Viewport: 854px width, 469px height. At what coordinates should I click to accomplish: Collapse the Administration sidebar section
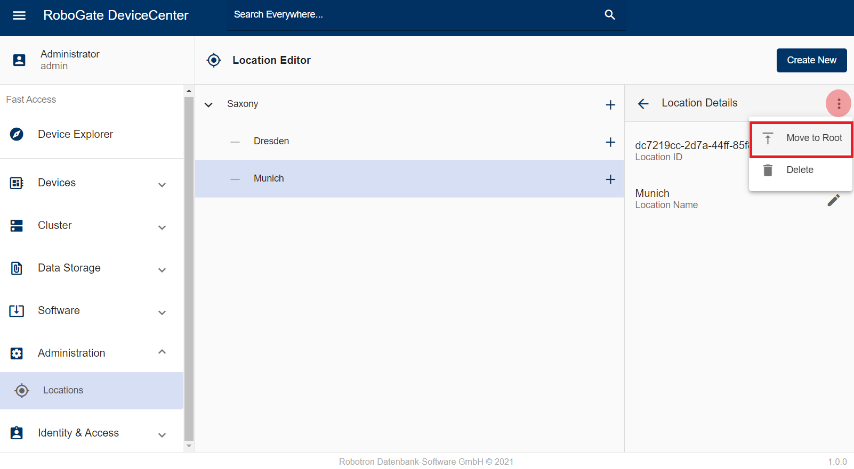[x=162, y=352]
